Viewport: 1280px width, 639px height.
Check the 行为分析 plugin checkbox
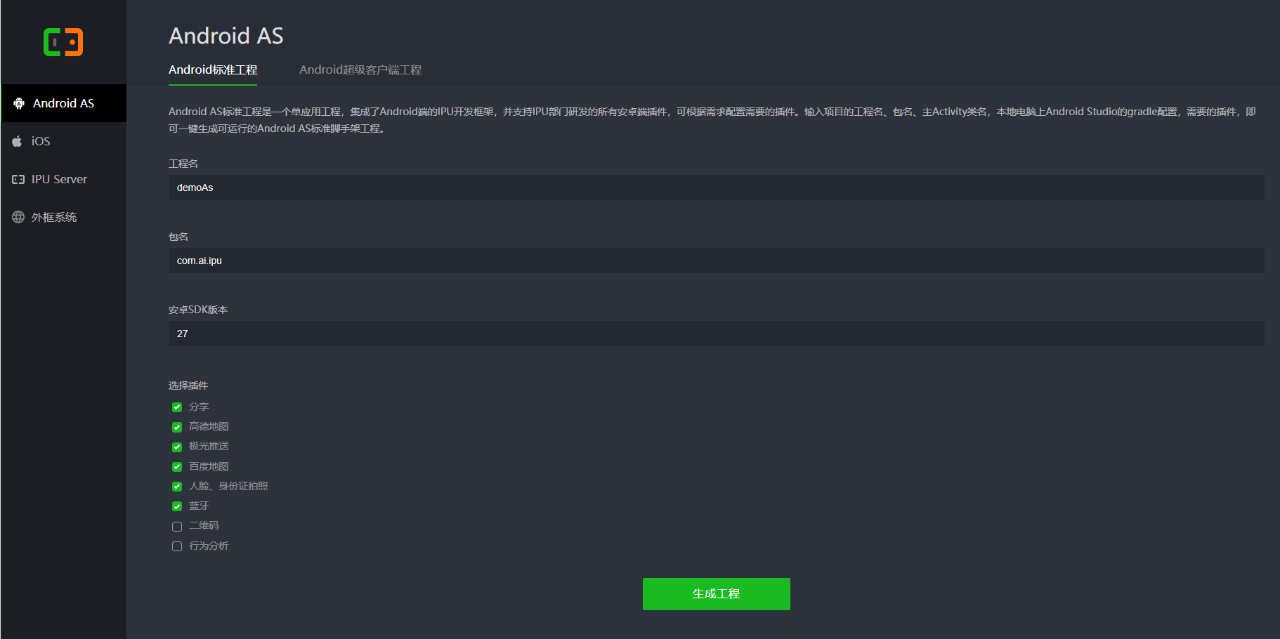coord(177,546)
